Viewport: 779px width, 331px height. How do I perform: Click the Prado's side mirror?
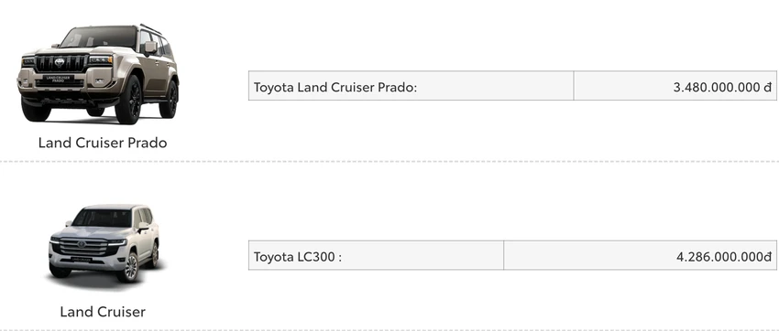[150, 48]
